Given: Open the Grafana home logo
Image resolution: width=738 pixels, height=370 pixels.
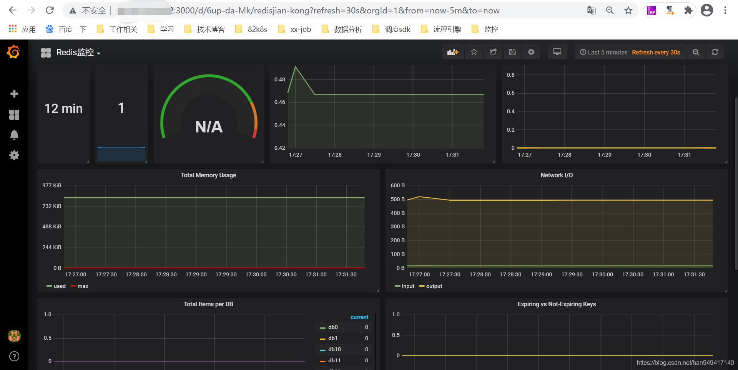Looking at the screenshot, I should click(x=13, y=52).
